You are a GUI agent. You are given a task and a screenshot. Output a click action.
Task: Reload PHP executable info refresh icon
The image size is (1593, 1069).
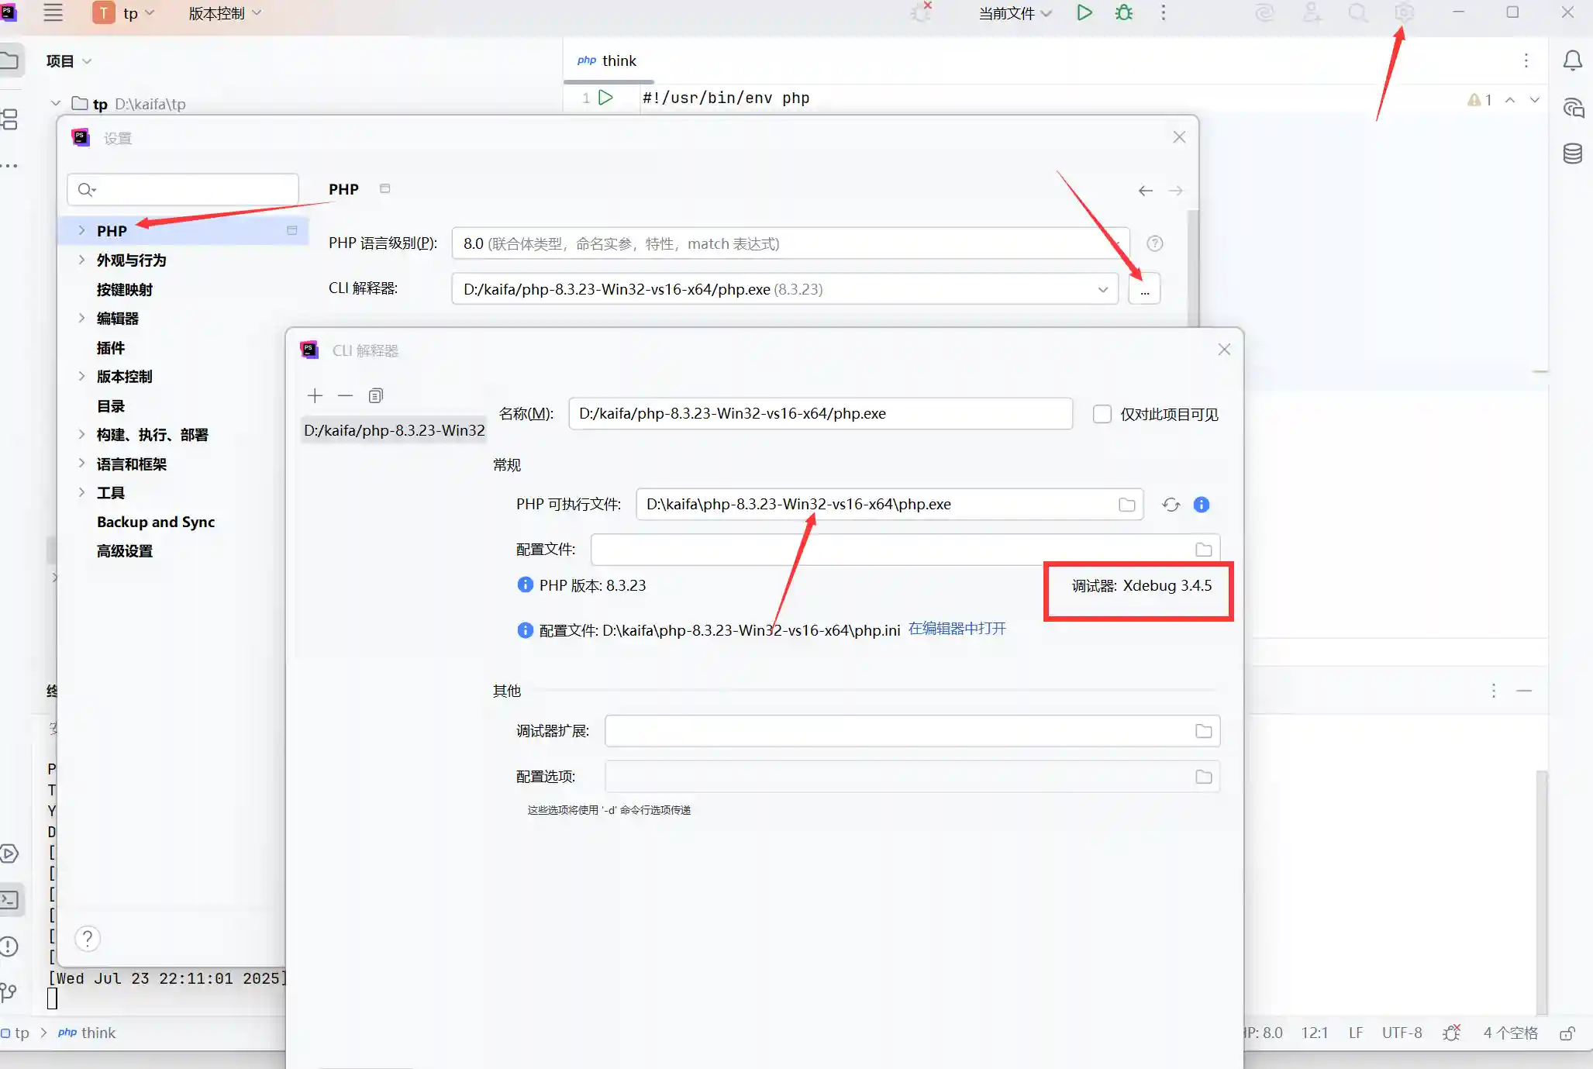point(1171,505)
